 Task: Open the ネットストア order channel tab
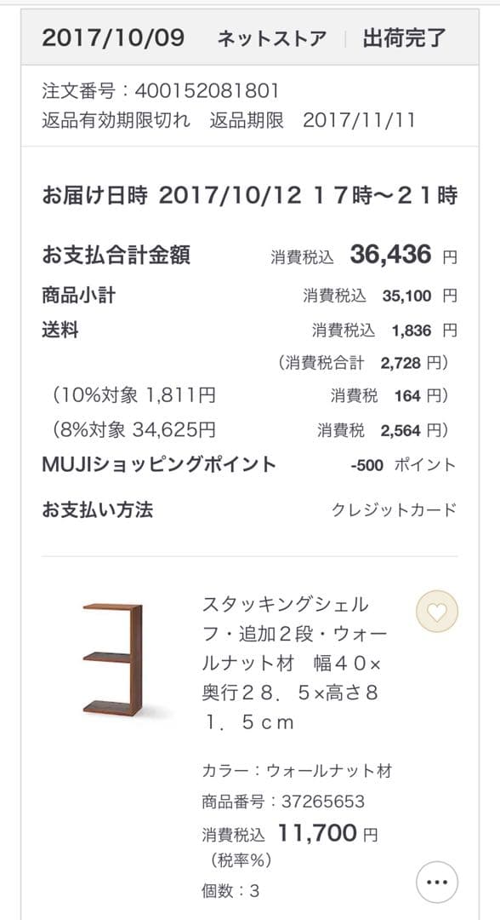point(272,37)
